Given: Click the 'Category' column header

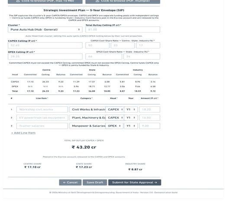Looking at the screenshot, I should pos(87,98).
